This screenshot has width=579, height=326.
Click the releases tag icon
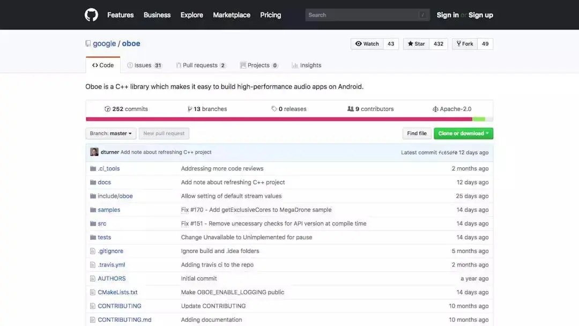(x=274, y=109)
